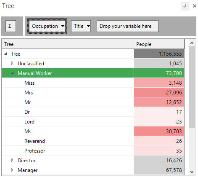Image resolution: width=198 pixels, height=177 pixels.
Task: Pin the Tree panel
Action: [185, 6]
